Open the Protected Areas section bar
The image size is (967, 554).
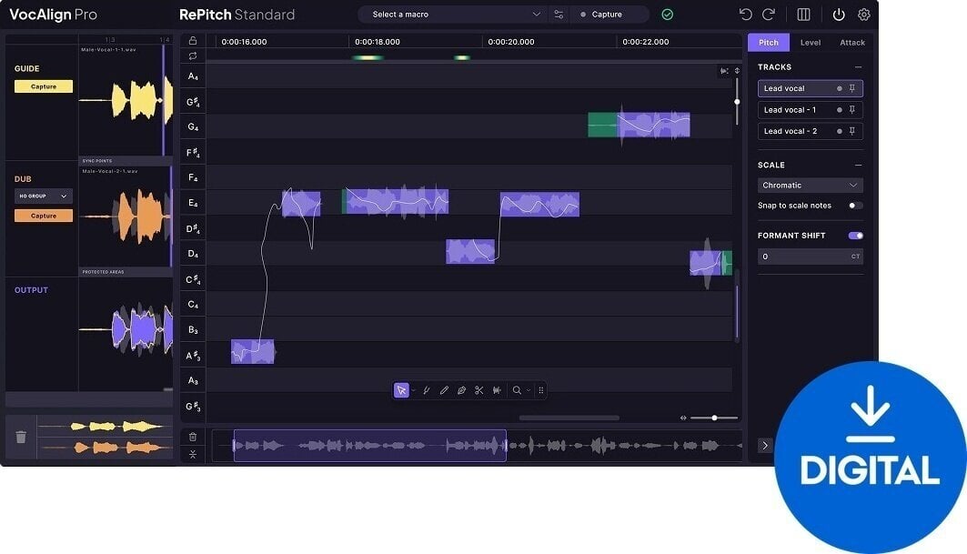(126, 271)
